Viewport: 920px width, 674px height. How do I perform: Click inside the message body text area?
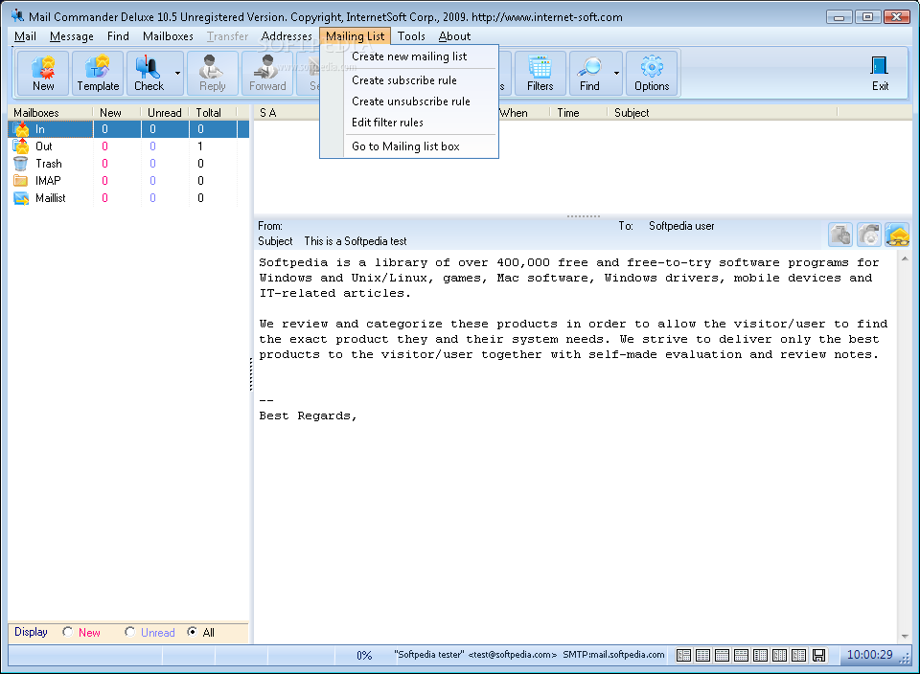(x=575, y=448)
